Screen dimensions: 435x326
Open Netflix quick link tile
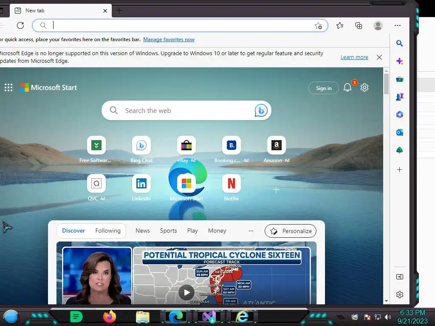point(232,183)
